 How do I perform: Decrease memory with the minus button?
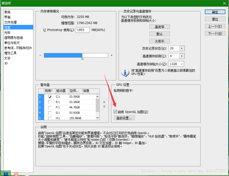point(40,55)
